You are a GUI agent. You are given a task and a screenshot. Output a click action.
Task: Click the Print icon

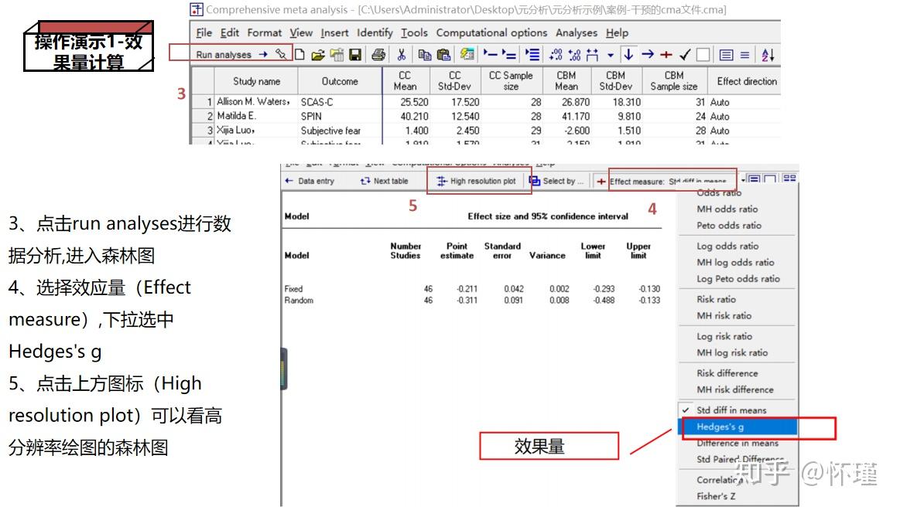[x=378, y=54]
